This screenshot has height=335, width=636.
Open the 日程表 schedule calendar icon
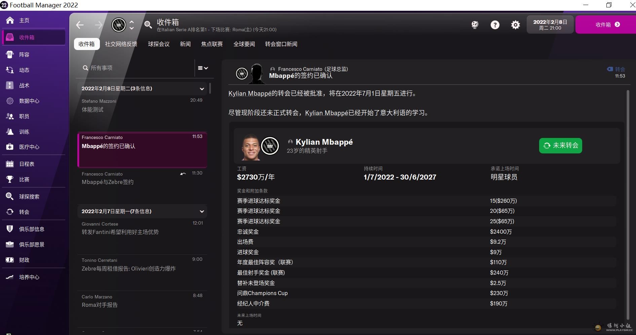pyautogui.click(x=10, y=164)
